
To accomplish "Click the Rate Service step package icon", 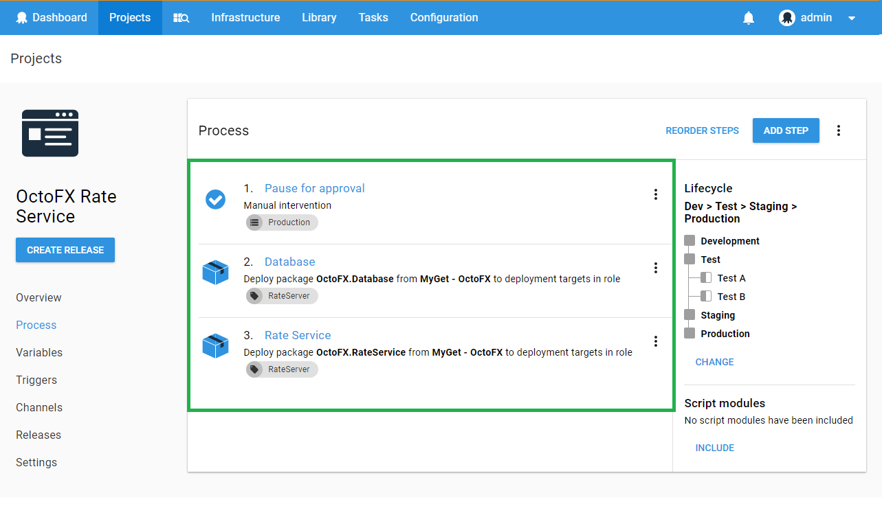I will pos(215,346).
